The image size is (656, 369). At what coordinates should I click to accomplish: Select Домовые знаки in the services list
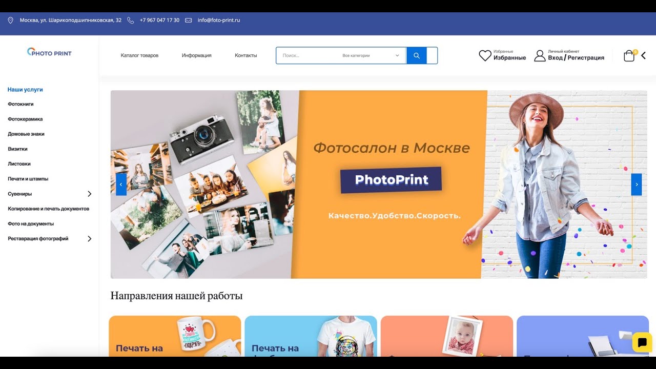tap(26, 134)
